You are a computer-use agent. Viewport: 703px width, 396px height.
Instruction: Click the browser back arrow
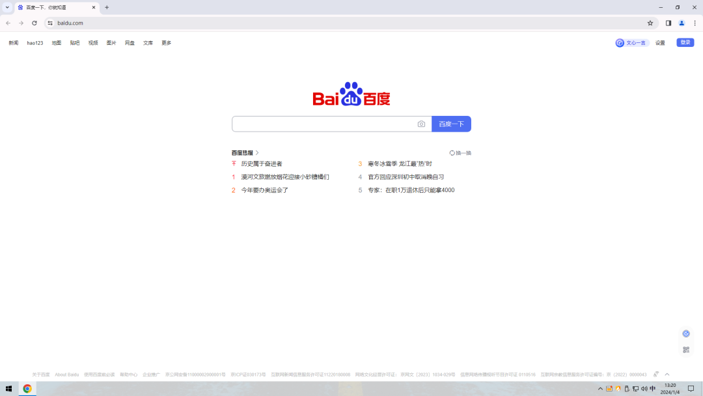click(8, 23)
